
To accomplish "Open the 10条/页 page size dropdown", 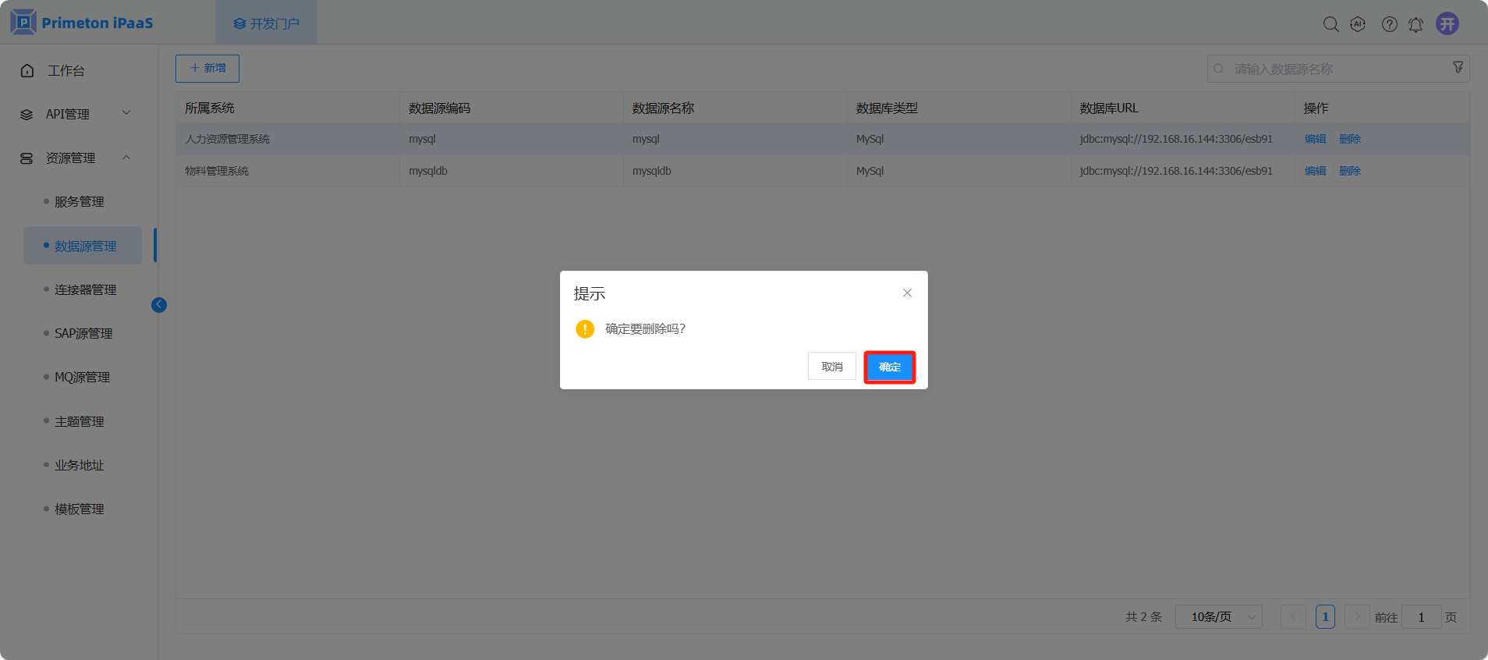I will point(1218,617).
